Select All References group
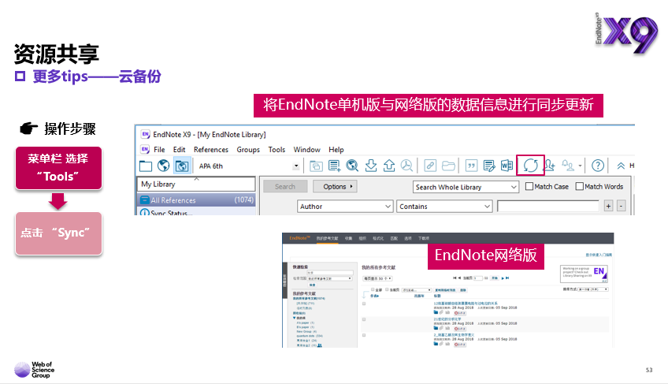Image resolution: width=668 pixels, height=384 pixels. point(196,200)
